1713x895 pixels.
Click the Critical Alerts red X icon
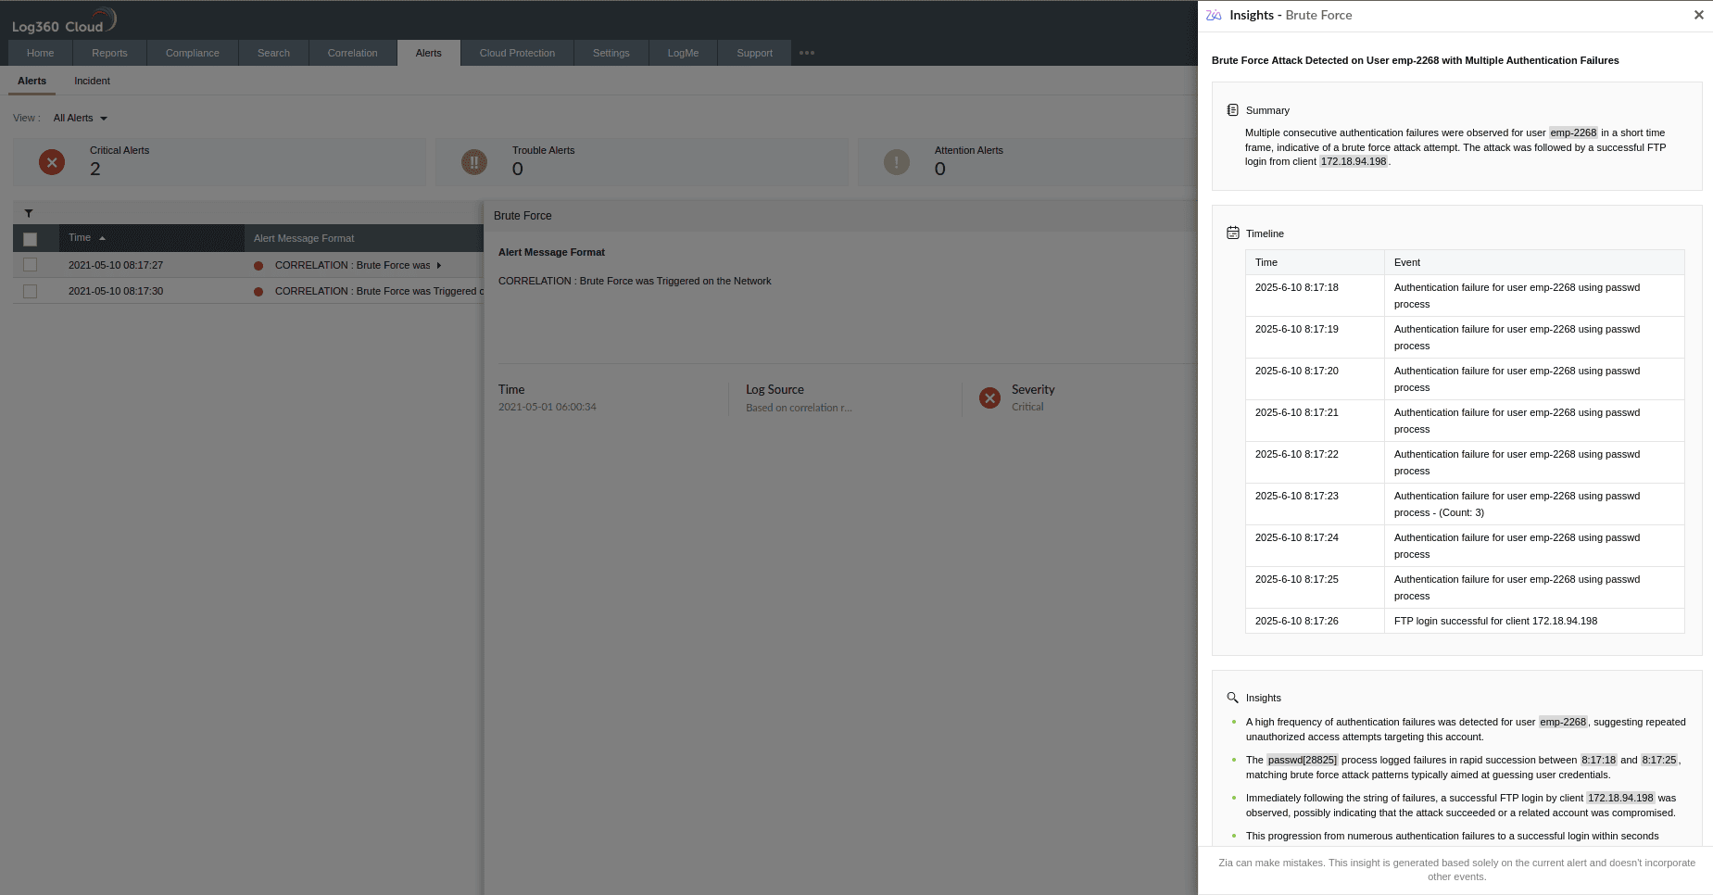coord(52,161)
